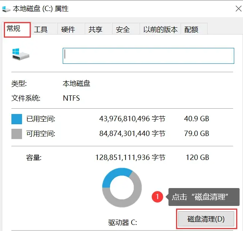Switch to the 配额 tab
243x231 pixels.
[x=194, y=29]
